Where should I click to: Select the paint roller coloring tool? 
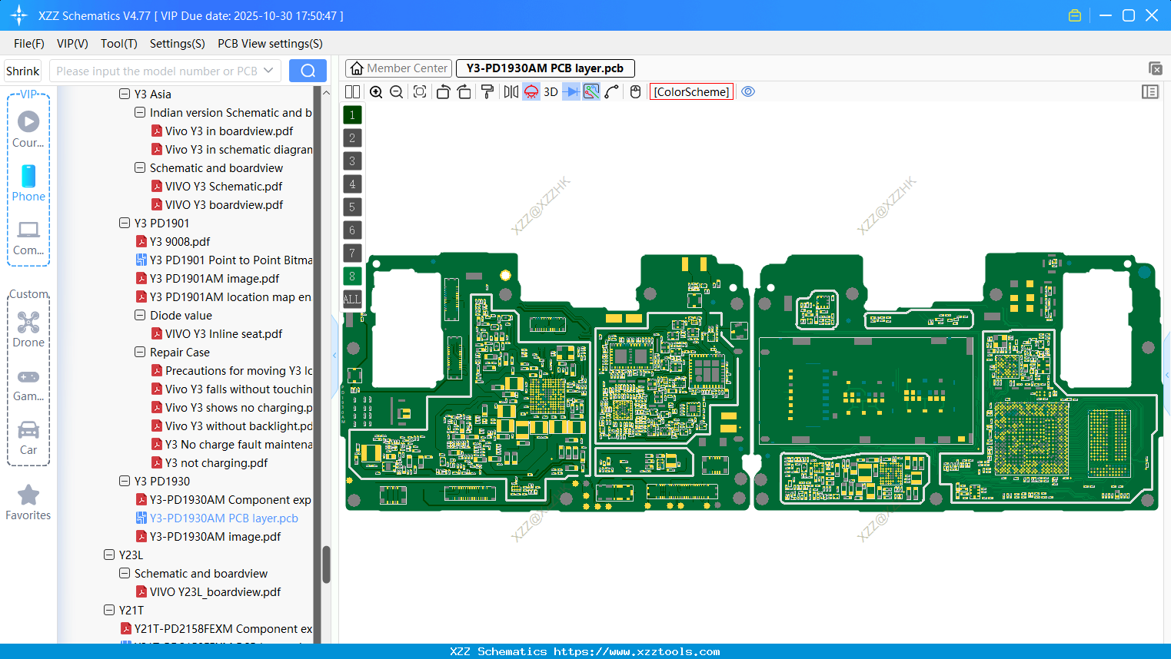[x=487, y=91]
